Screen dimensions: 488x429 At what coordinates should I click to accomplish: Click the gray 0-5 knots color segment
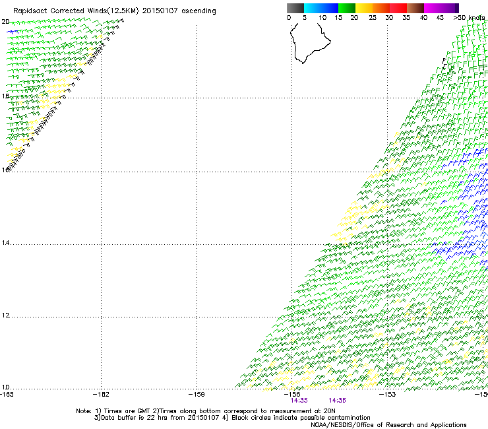pyautogui.click(x=295, y=8)
